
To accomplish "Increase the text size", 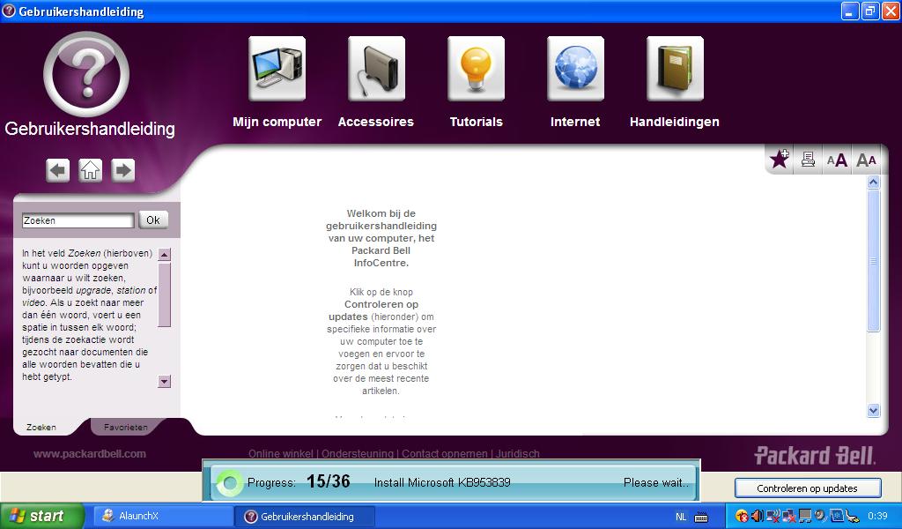I will pos(837,160).
